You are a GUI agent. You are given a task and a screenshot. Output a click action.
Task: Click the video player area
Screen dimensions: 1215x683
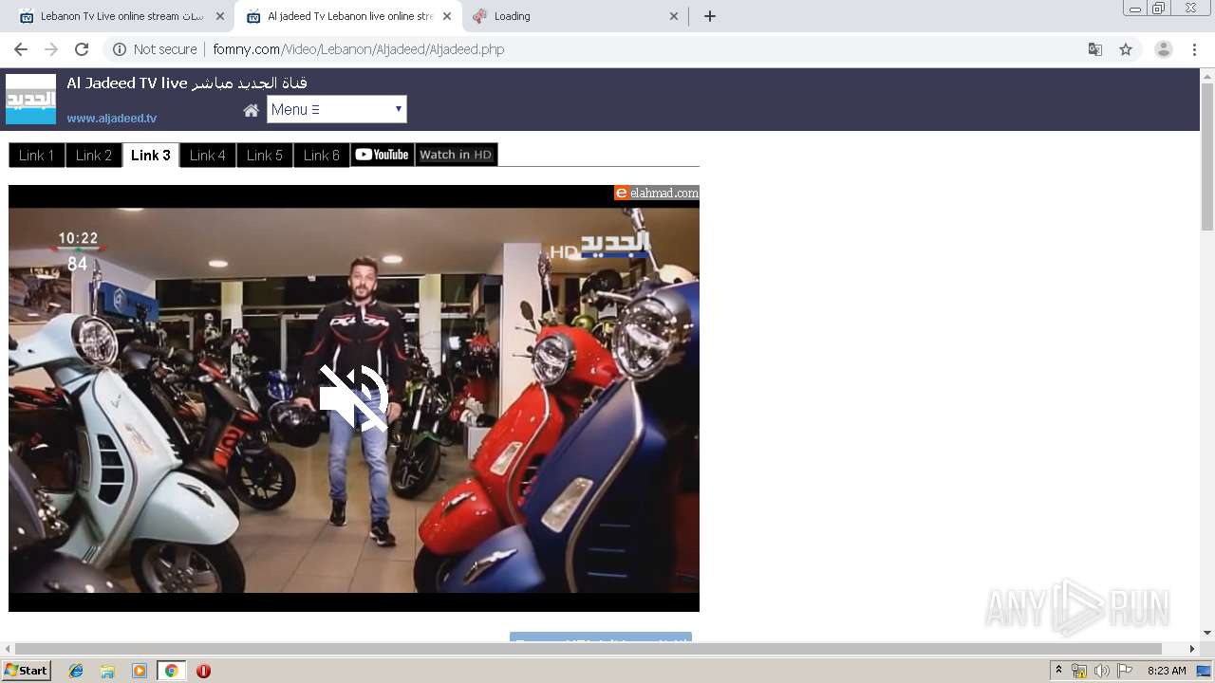(x=354, y=398)
